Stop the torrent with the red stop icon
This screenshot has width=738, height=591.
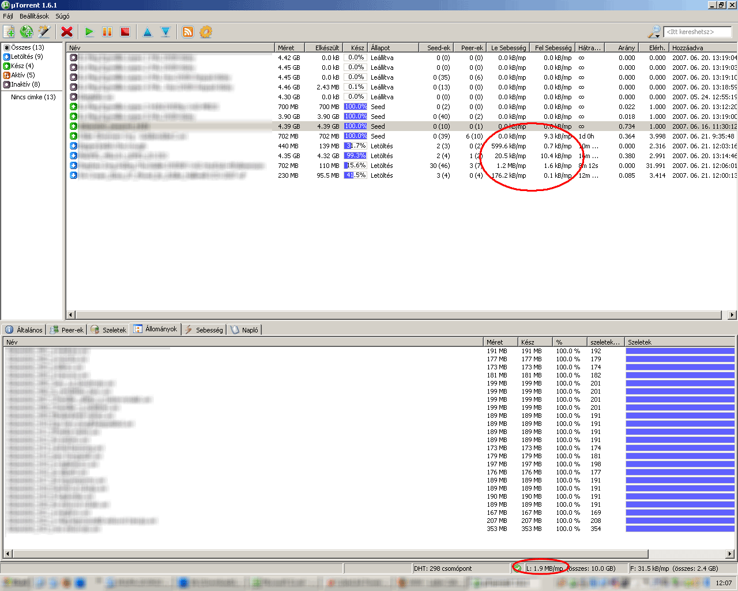(x=125, y=32)
